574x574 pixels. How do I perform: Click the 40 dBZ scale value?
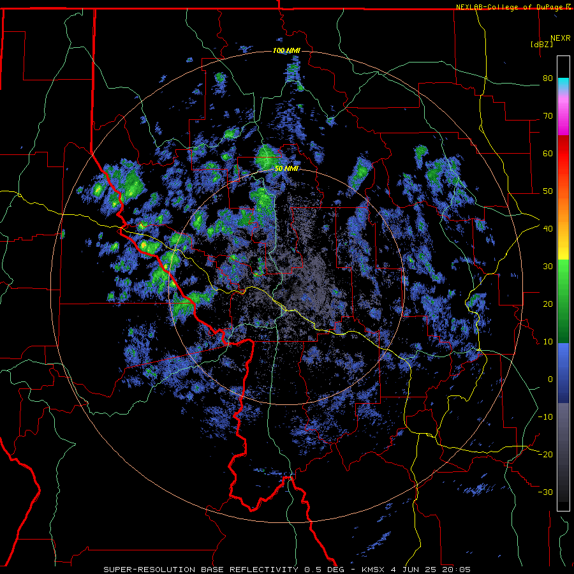548,228
